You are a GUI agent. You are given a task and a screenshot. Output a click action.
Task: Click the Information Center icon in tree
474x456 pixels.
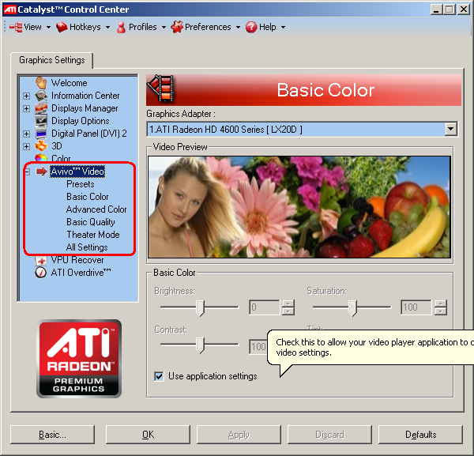pos(41,96)
